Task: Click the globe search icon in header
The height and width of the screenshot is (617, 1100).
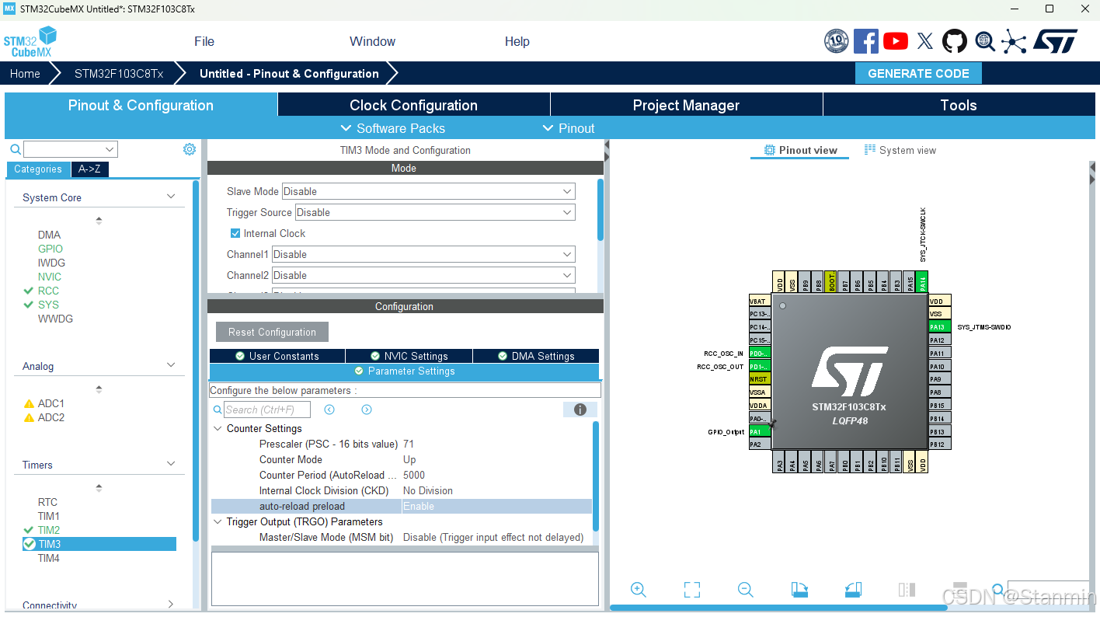Action: tap(985, 41)
